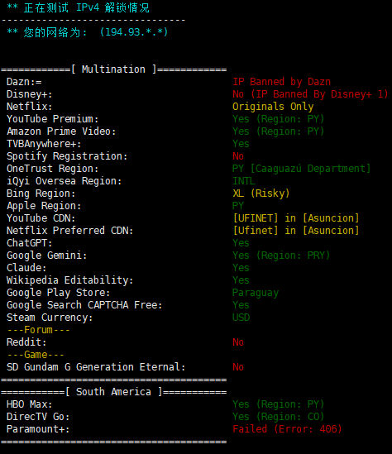Click the ChatGPT row label

[x=30, y=243]
